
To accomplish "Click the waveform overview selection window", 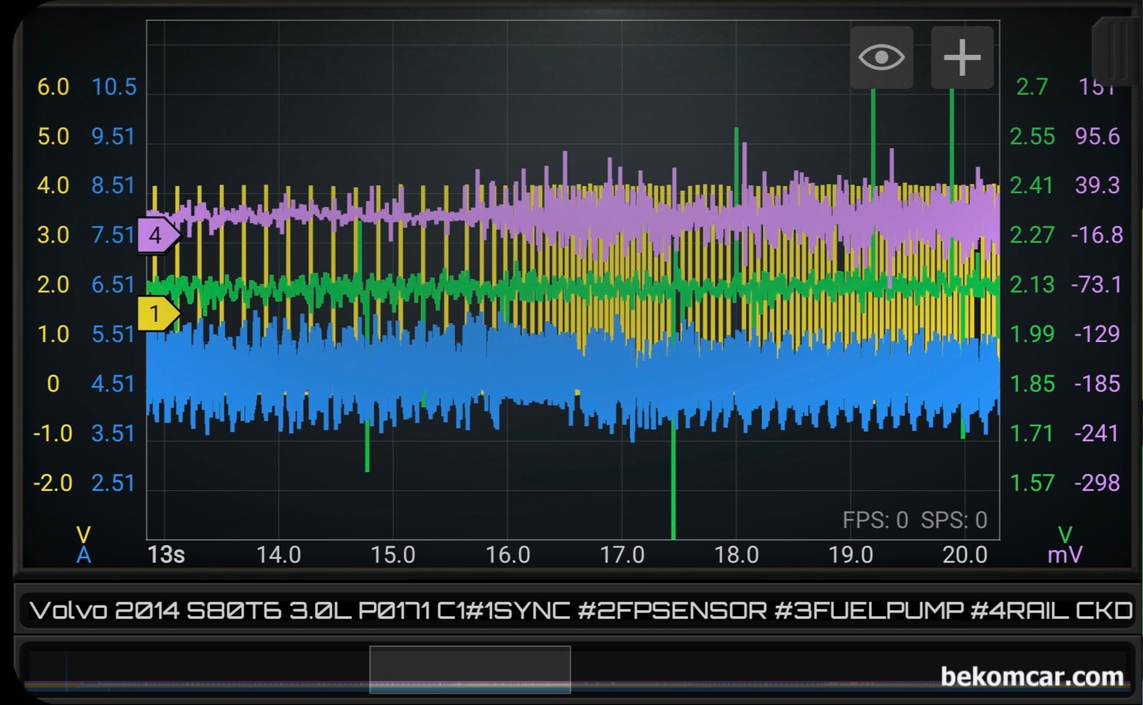I will coord(470,669).
